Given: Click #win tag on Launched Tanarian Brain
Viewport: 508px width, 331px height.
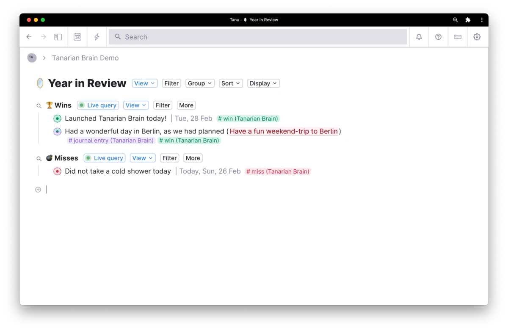Looking at the screenshot, I should tap(248, 119).
